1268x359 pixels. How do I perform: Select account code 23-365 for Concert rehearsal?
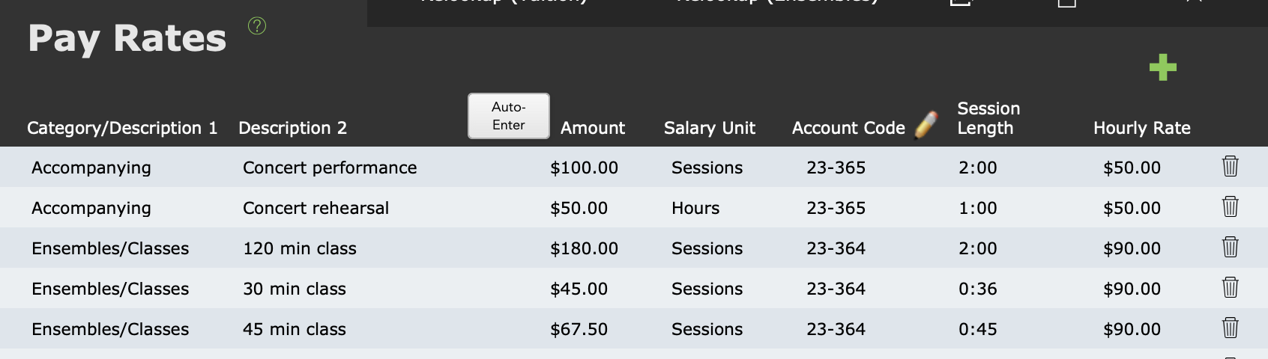pos(836,208)
